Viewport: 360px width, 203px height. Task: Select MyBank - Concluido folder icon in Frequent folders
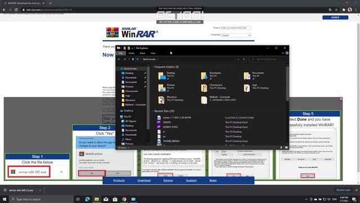(x=204, y=100)
